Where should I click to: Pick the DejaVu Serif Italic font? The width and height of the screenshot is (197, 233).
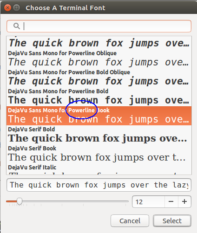click(x=99, y=169)
